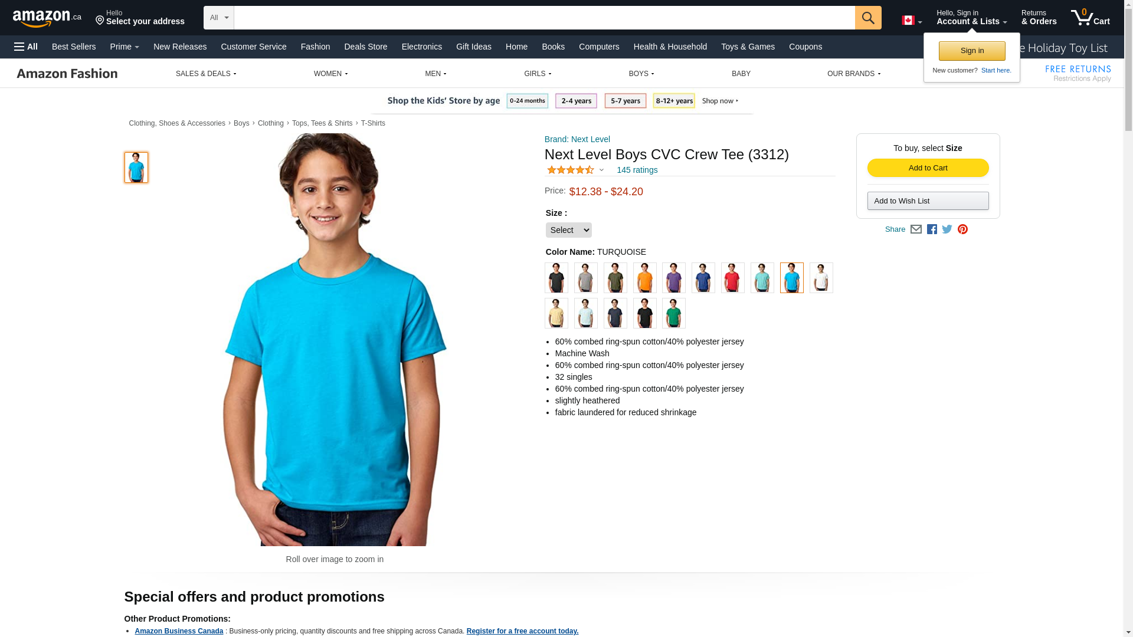Go to Amazon.ca home logo
Image resolution: width=1133 pixels, height=637 pixels.
click(x=47, y=18)
